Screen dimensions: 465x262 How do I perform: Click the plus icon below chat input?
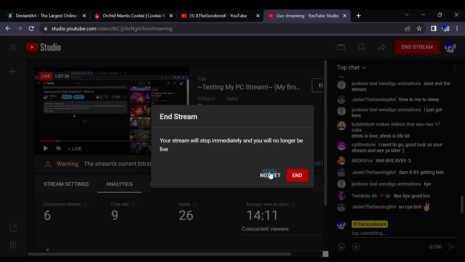[x=356, y=247]
